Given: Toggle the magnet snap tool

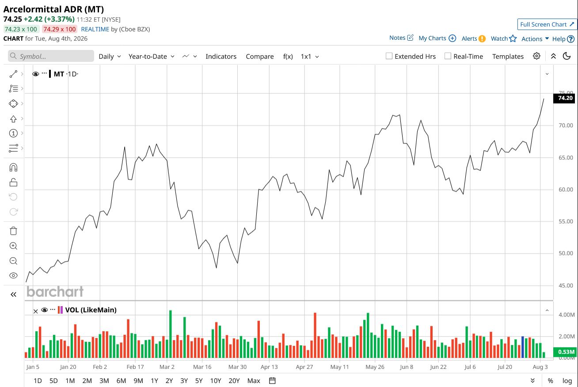Looking at the screenshot, I should pyautogui.click(x=13, y=167).
